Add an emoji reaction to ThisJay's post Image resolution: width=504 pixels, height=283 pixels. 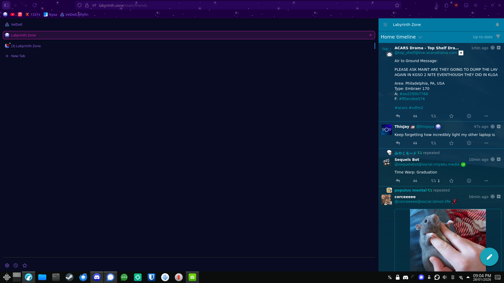(469, 143)
